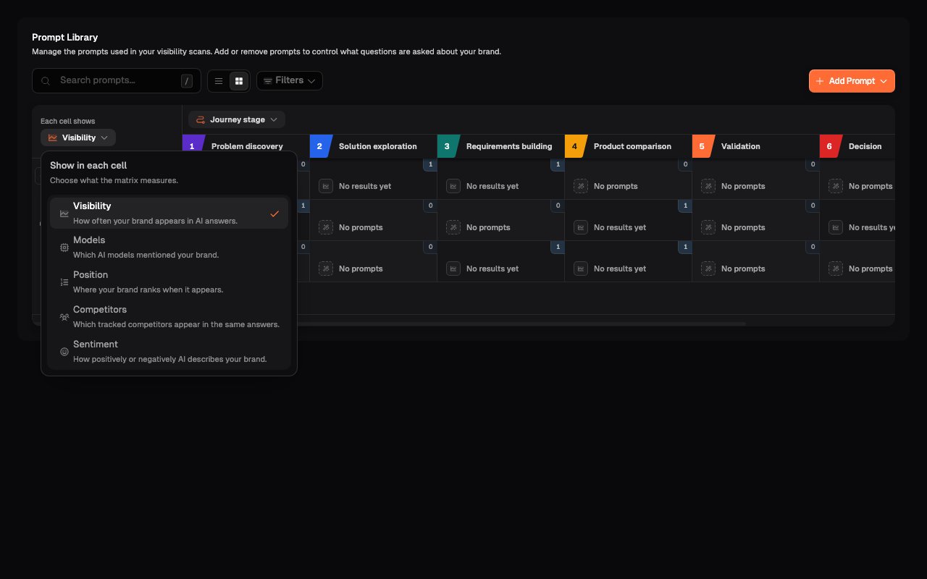Switch to list view layout
The width and height of the screenshot is (927, 579).
coord(219,81)
